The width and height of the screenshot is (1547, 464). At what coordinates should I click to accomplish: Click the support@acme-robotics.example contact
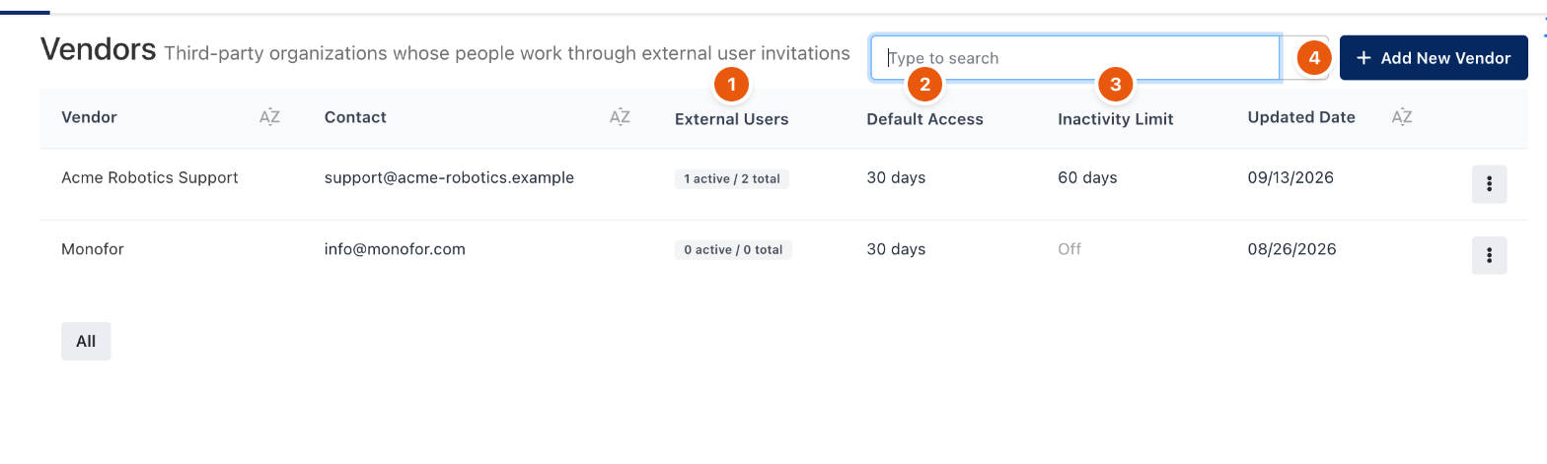[449, 178]
